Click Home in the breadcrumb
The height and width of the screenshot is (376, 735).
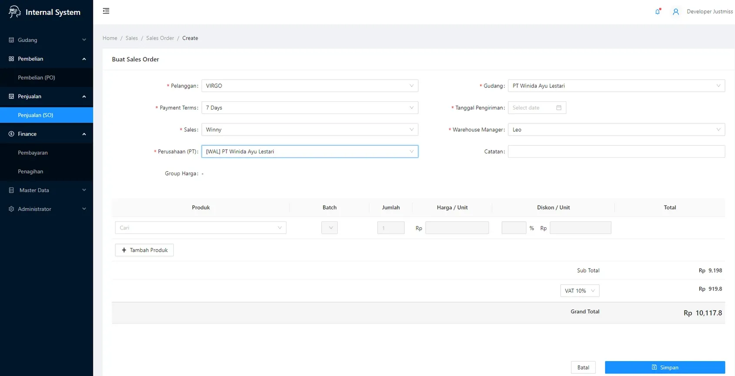pyautogui.click(x=110, y=38)
